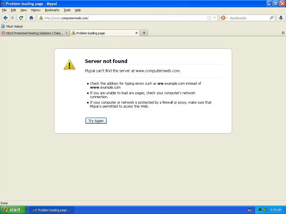
Task: Close the DDoS Protected Hosting tab
Action: (x=66, y=33)
